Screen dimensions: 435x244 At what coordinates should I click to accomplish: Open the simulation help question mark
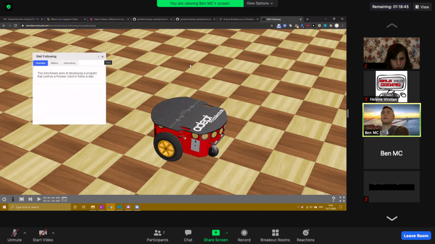[x=333, y=199]
